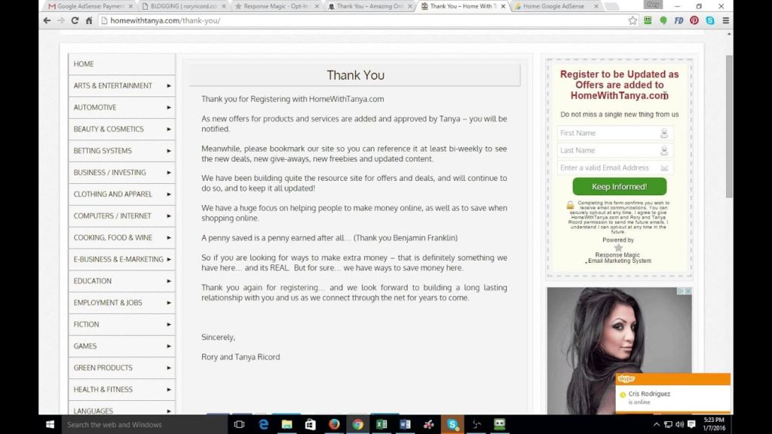Click the Email Address field

point(615,168)
